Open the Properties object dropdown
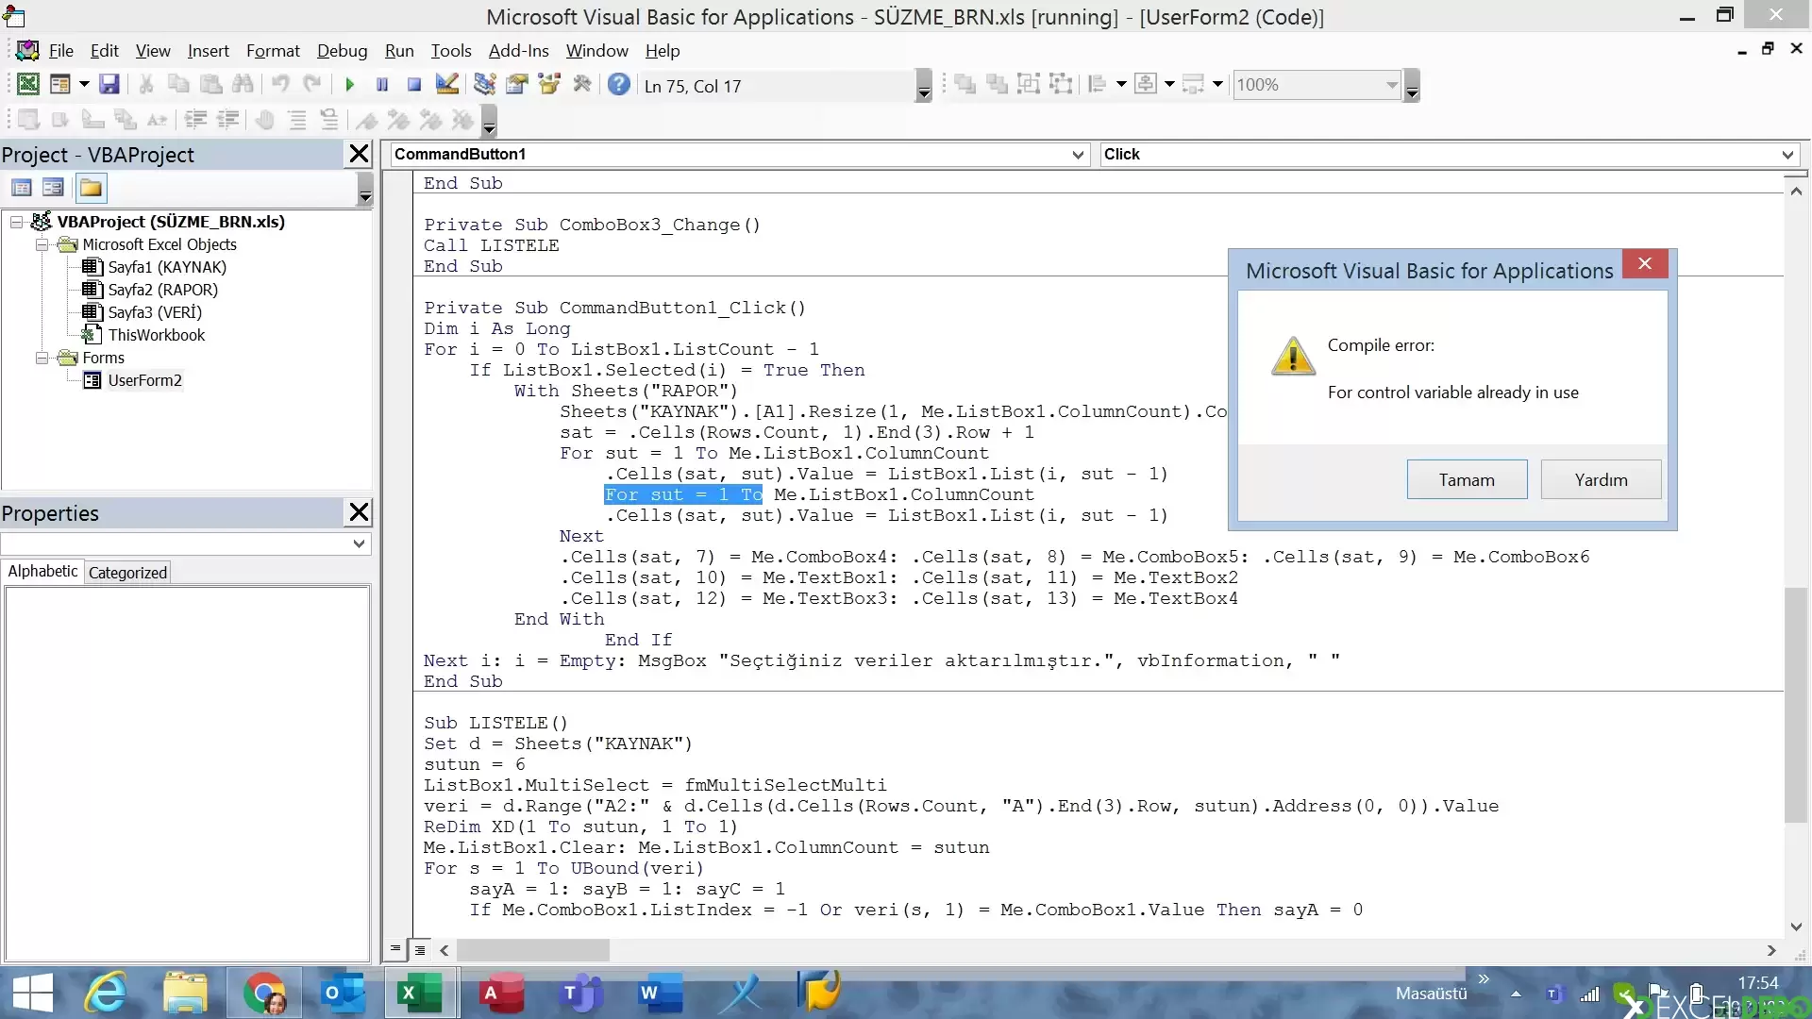This screenshot has width=1812, height=1019. click(x=359, y=543)
